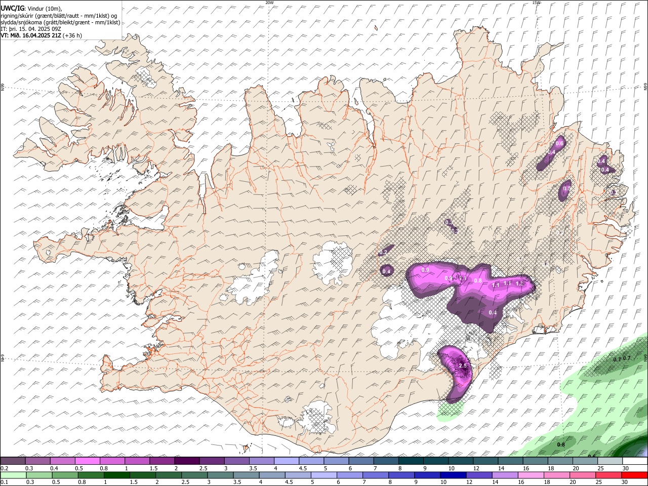Select the white swatch ending at 30, upper legend

635,461
